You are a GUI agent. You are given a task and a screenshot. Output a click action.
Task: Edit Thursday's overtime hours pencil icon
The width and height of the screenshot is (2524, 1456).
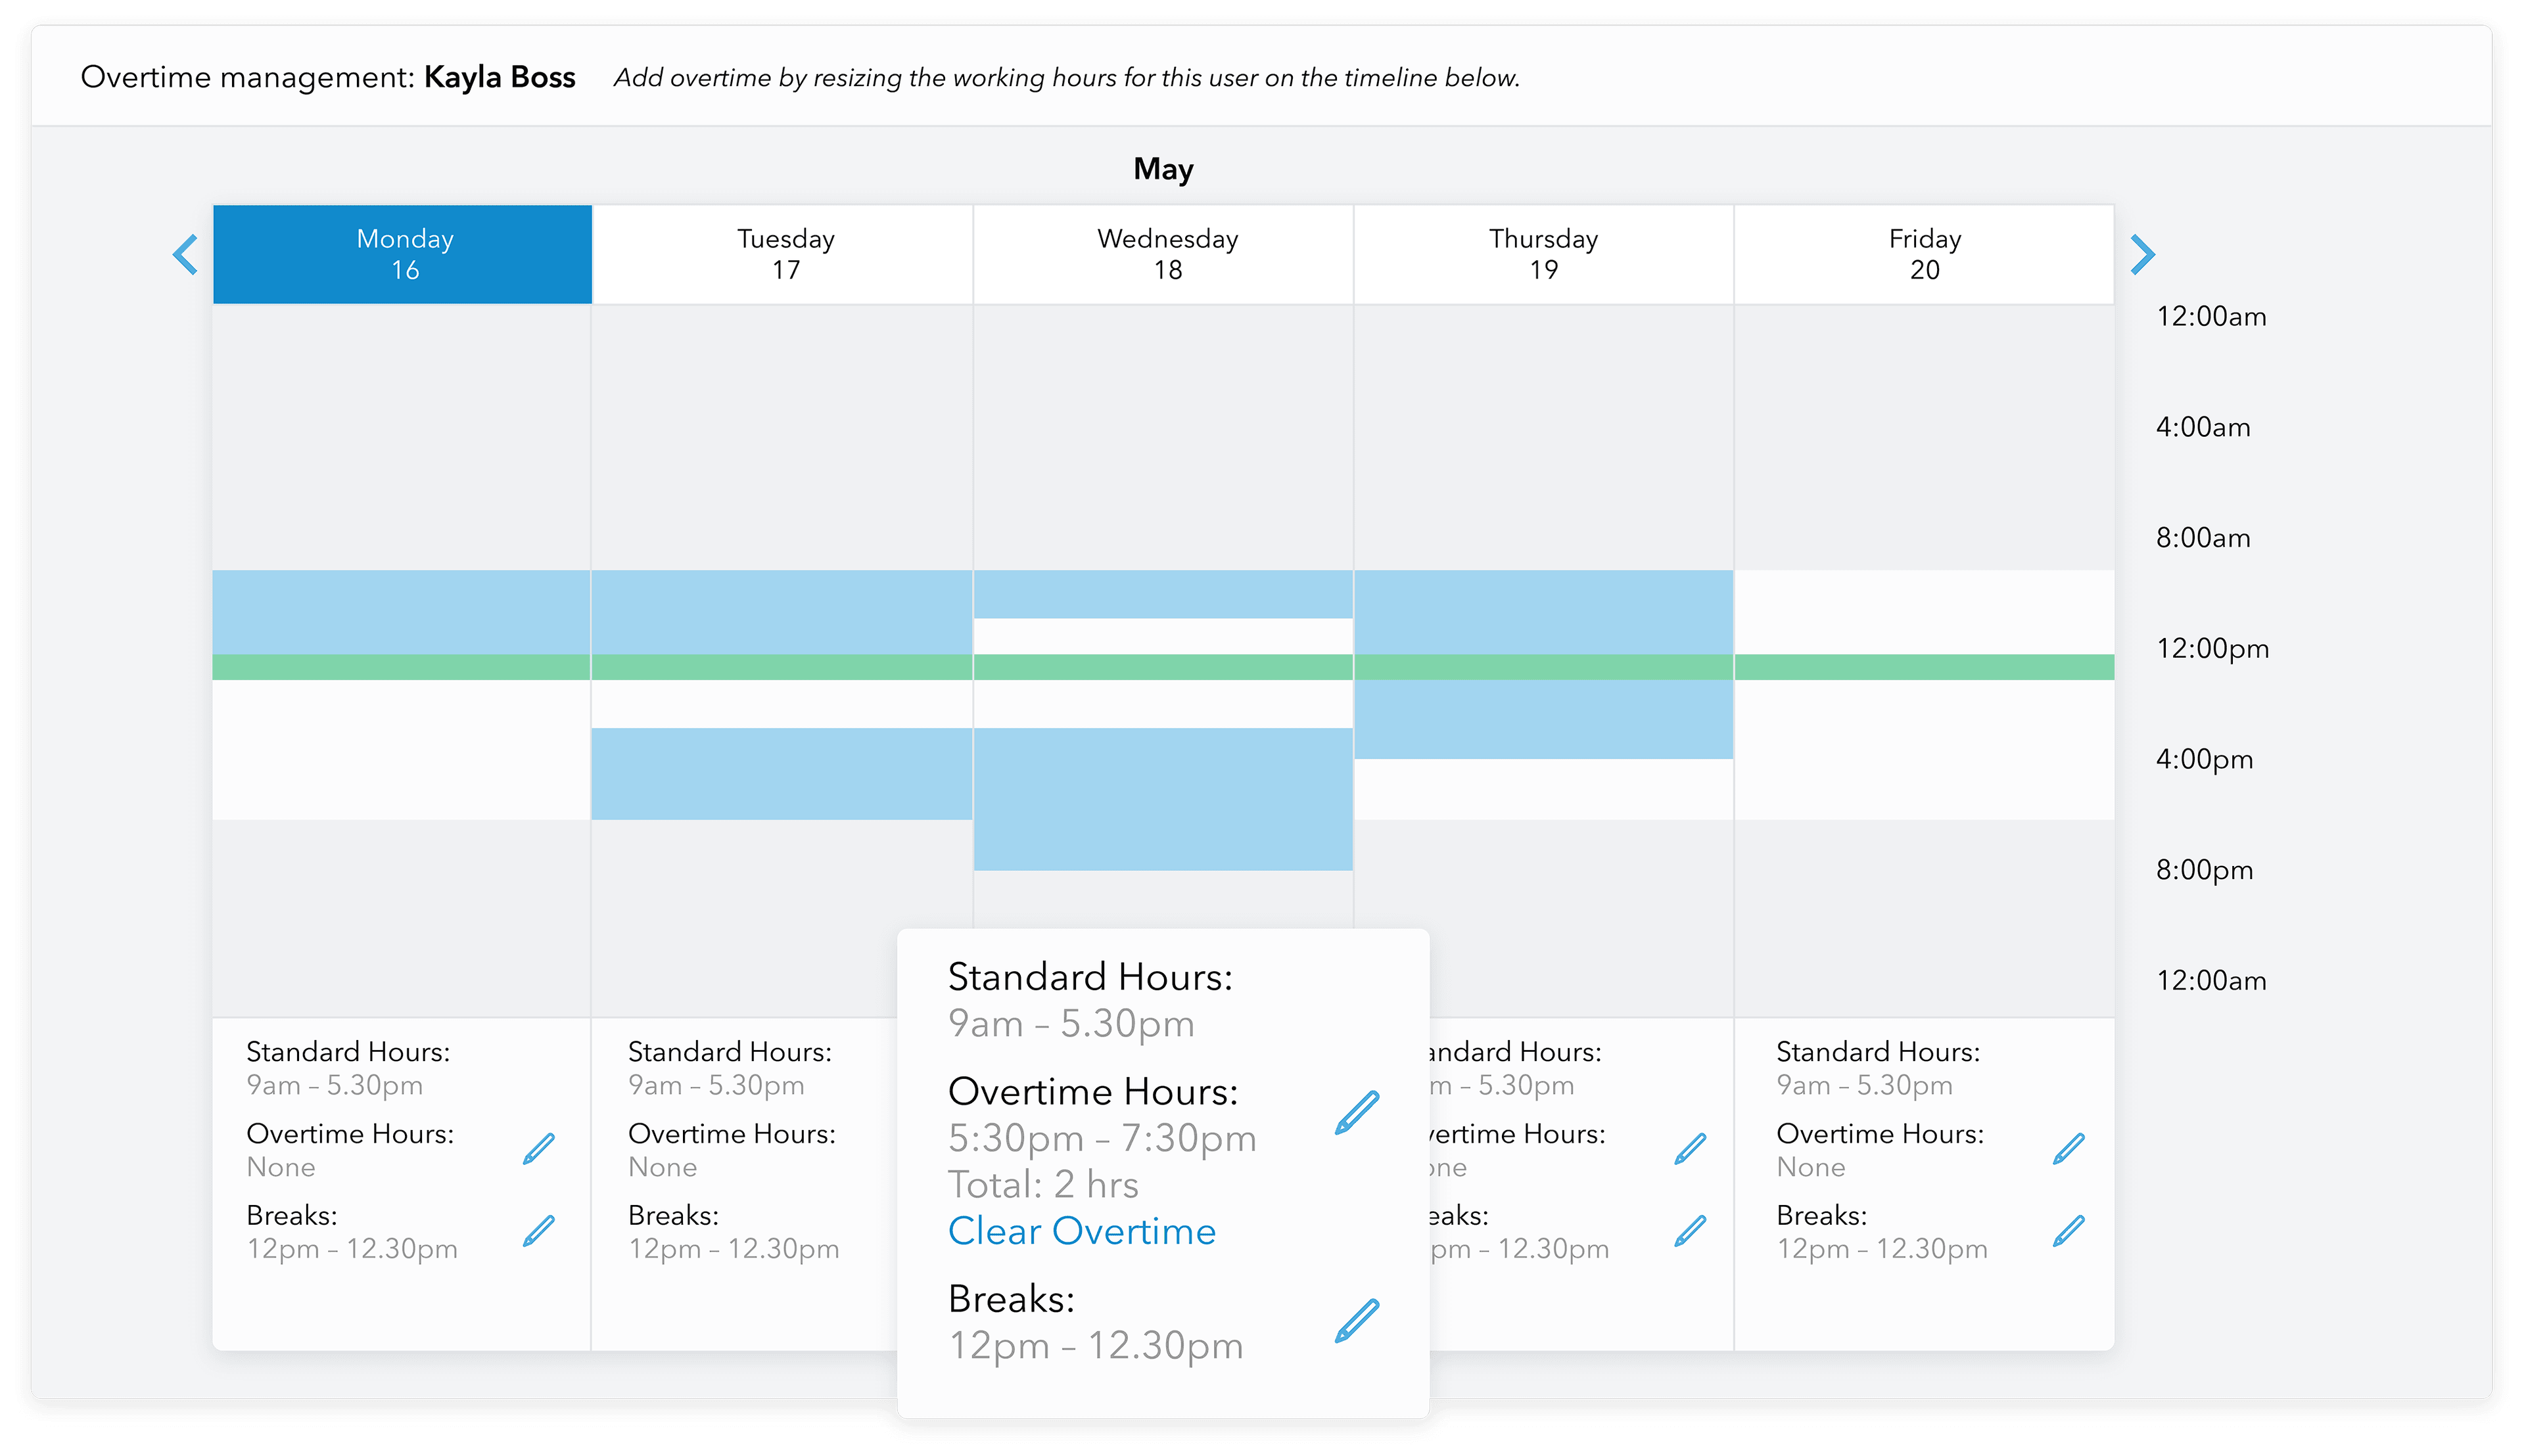click(1690, 1149)
